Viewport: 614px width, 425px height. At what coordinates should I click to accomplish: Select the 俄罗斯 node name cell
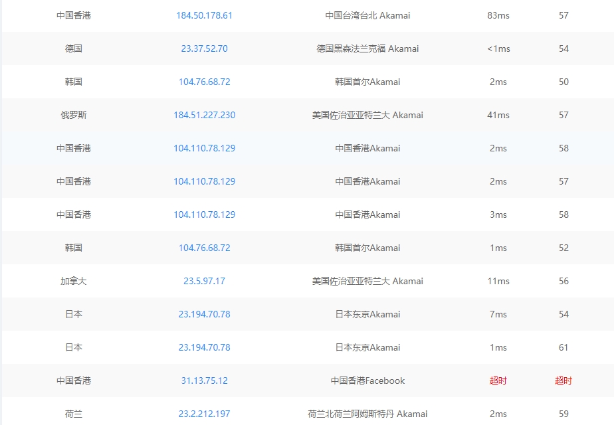pyautogui.click(x=74, y=115)
